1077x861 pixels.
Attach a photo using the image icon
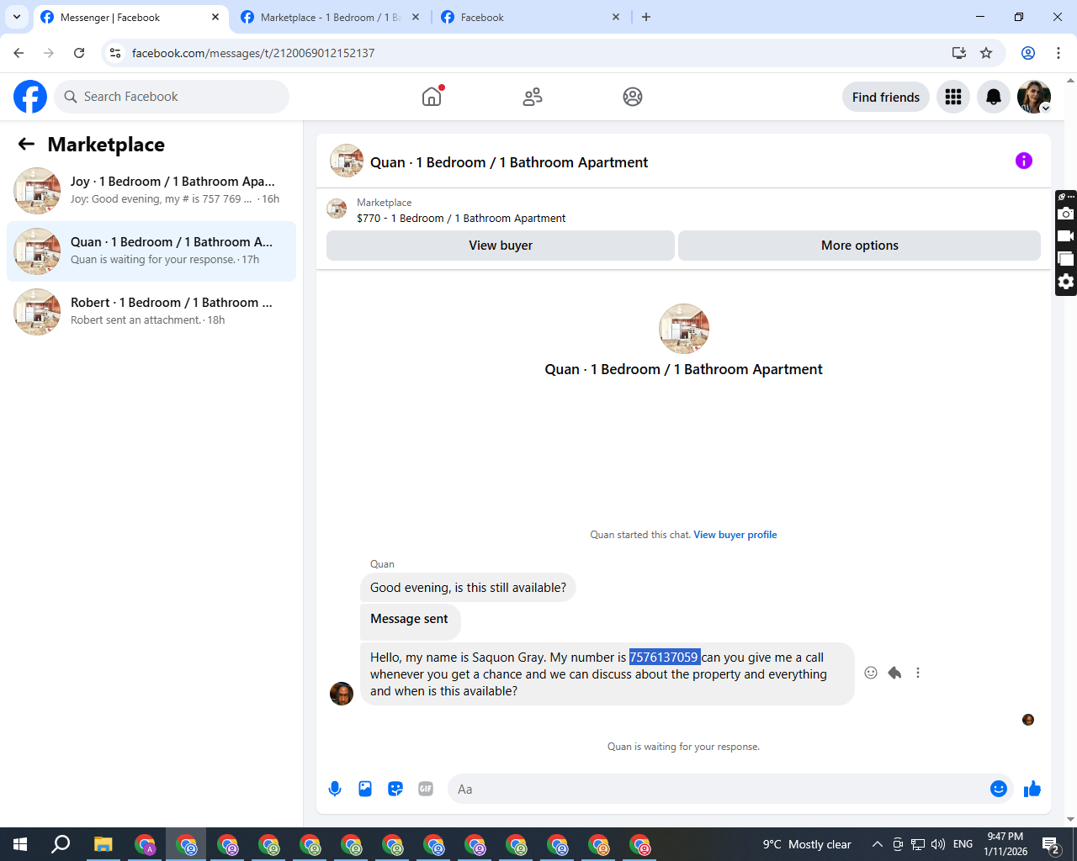point(365,789)
